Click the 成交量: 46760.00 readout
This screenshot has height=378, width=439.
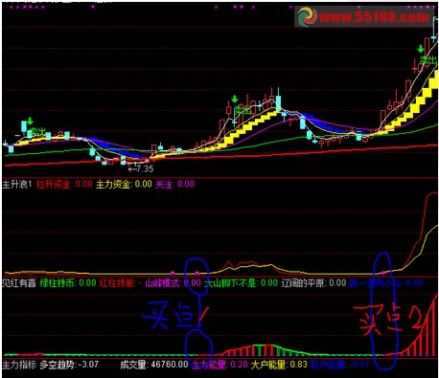click(x=154, y=365)
